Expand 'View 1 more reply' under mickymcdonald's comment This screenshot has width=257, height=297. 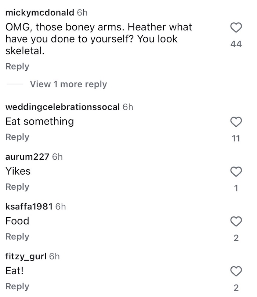coord(68,84)
